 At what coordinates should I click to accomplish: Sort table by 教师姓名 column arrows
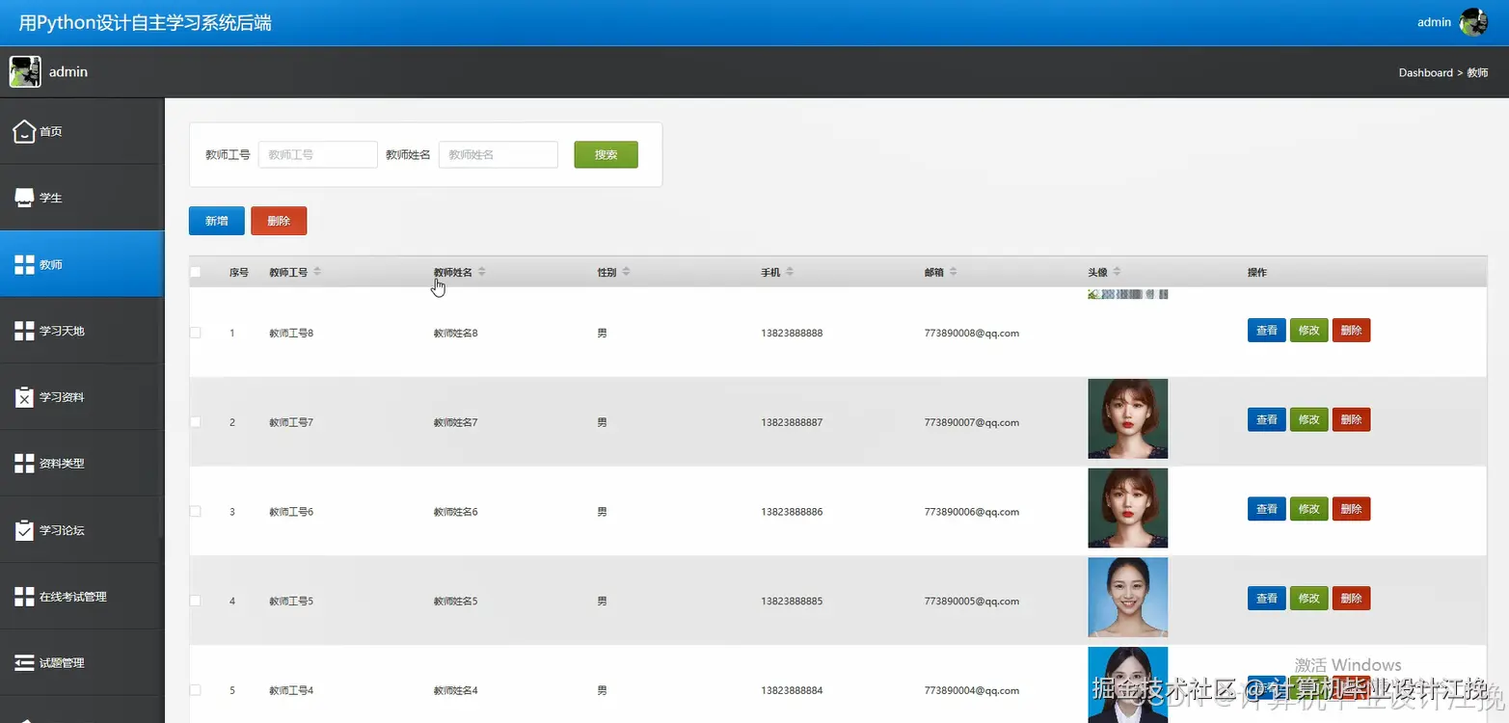tap(482, 272)
